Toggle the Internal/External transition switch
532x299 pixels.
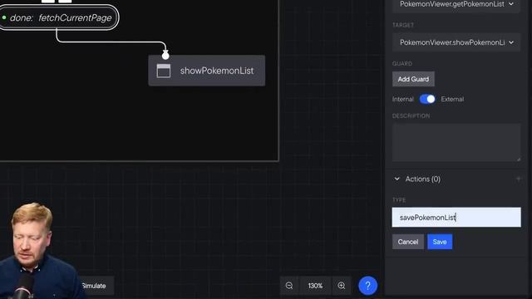pyautogui.click(x=427, y=99)
